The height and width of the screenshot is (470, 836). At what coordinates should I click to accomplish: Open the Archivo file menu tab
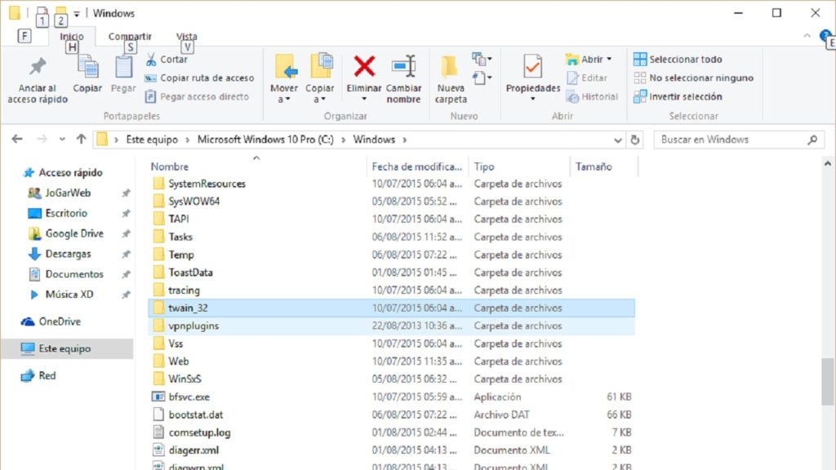pos(24,36)
